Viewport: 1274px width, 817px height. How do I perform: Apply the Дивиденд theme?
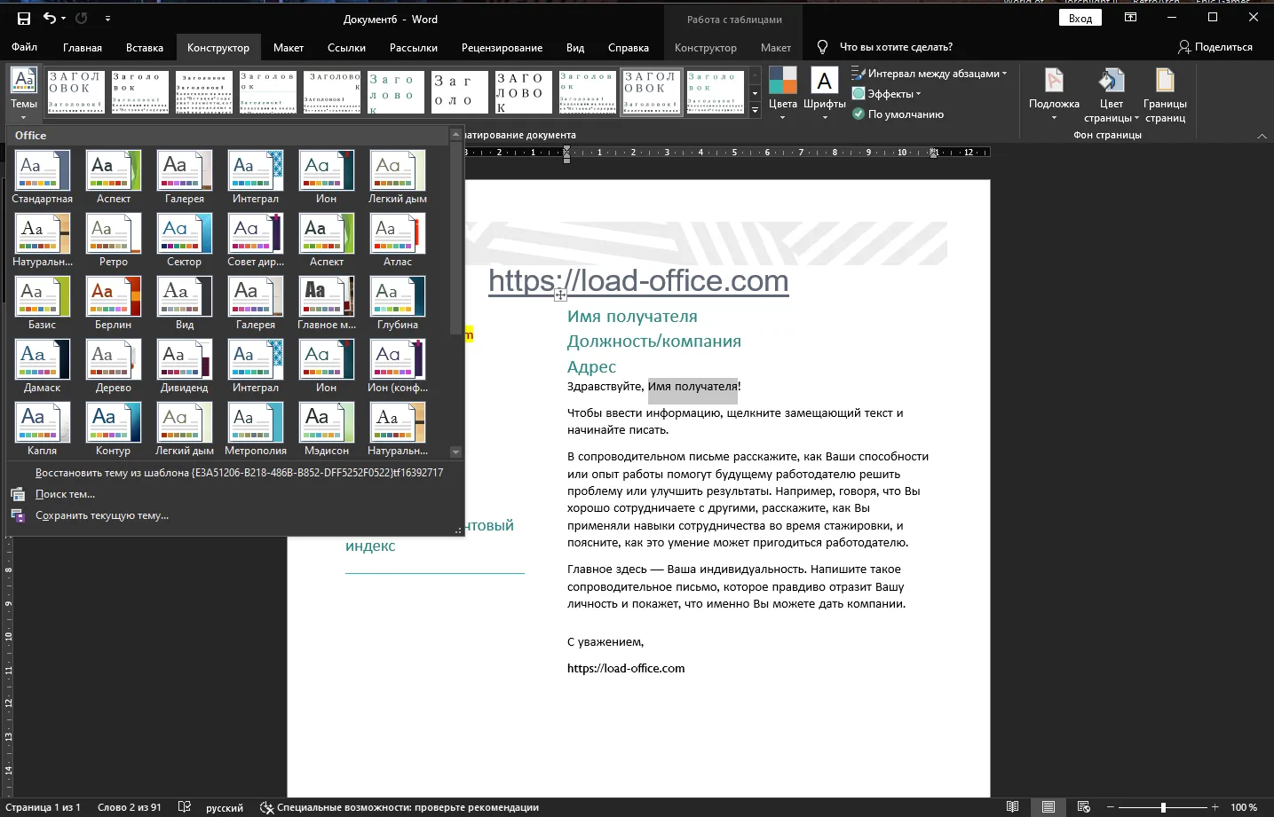(185, 365)
